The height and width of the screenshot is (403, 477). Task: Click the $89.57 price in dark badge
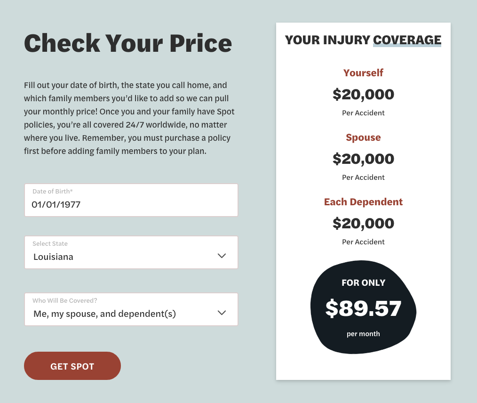click(x=363, y=308)
